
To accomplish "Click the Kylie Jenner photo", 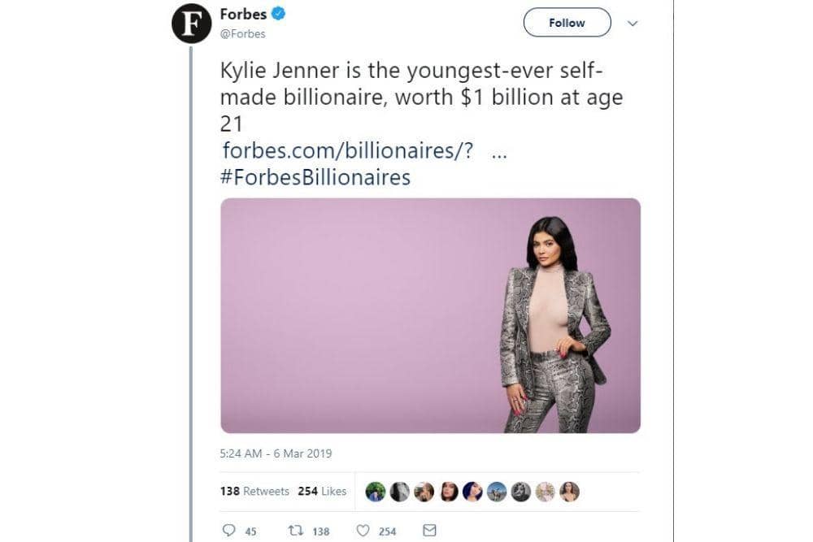I will click(x=431, y=317).
